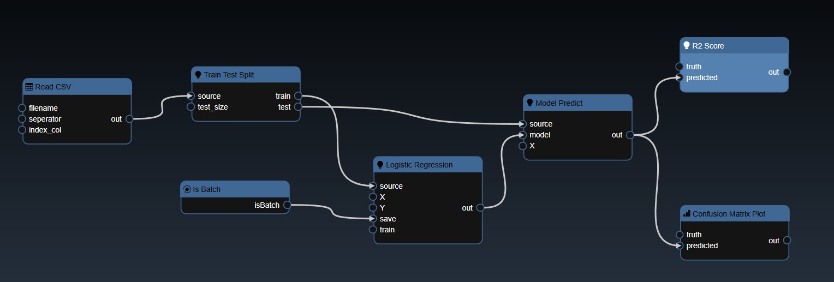
Task: Click the lightbulb icon on Logistic Regression node
Action: pyautogui.click(x=380, y=165)
